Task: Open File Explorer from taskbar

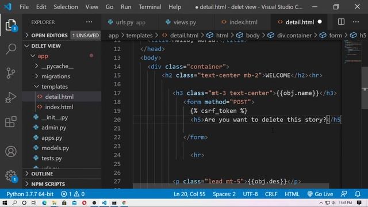Action: (x=54, y=203)
